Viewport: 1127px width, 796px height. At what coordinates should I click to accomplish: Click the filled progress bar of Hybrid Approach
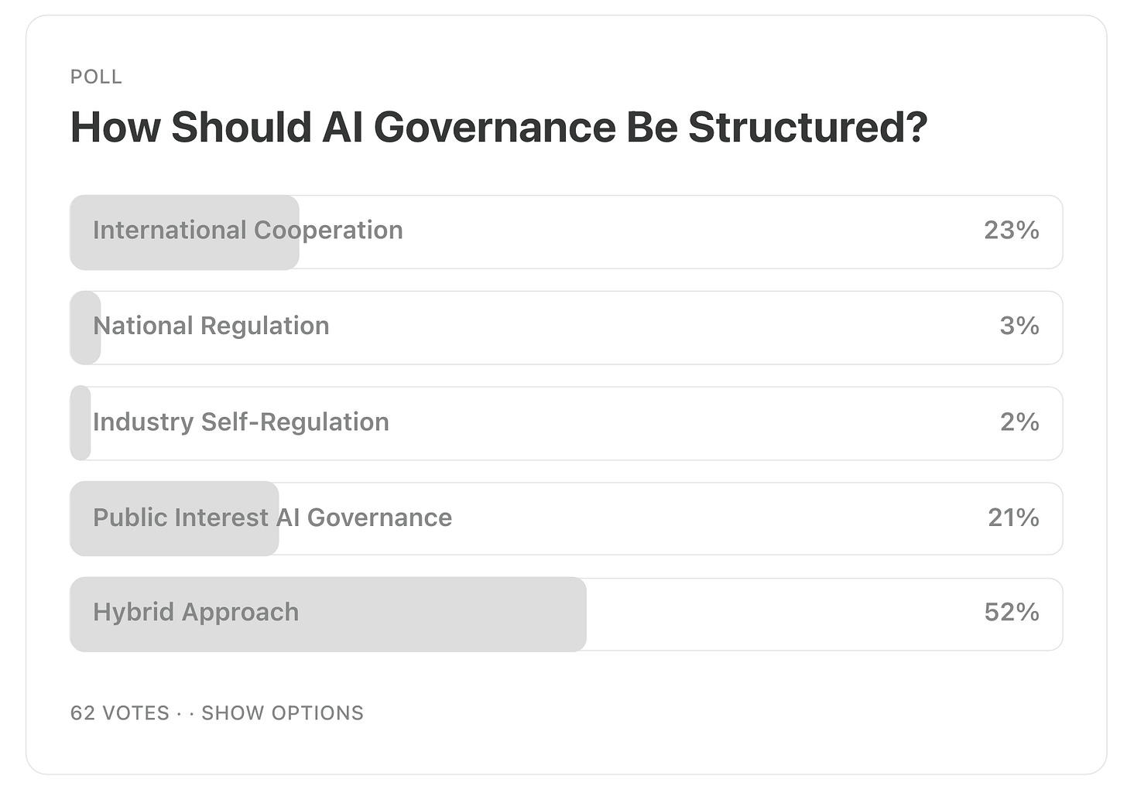328,614
